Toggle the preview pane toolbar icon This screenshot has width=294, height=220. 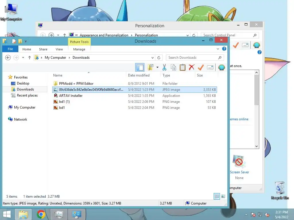click(140, 67)
